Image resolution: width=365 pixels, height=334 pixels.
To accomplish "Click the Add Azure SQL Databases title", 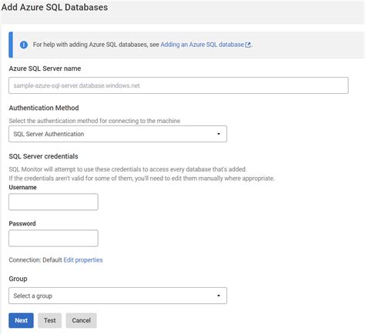I will 55,7.
